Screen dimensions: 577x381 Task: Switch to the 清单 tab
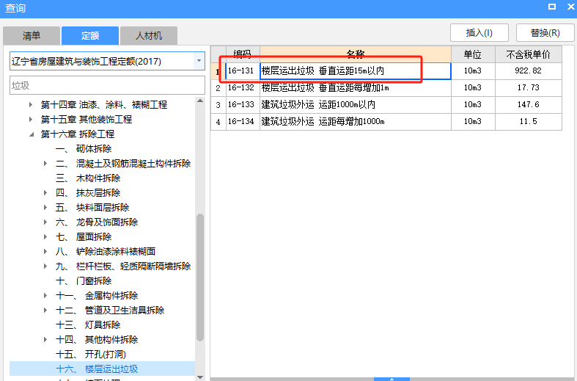click(x=32, y=36)
